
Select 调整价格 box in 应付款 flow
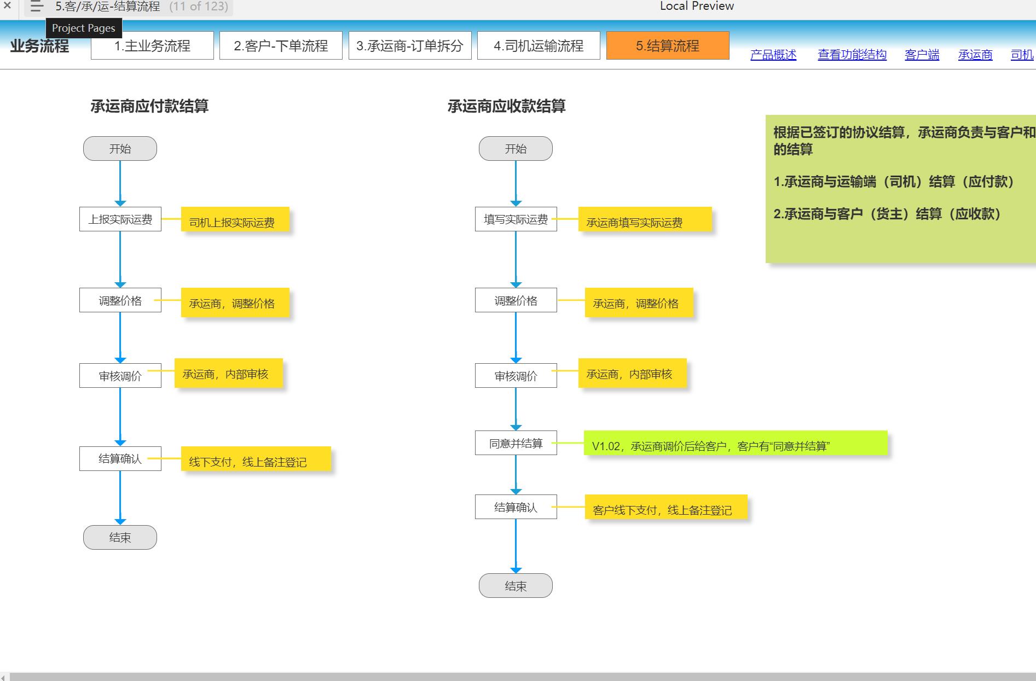(120, 300)
